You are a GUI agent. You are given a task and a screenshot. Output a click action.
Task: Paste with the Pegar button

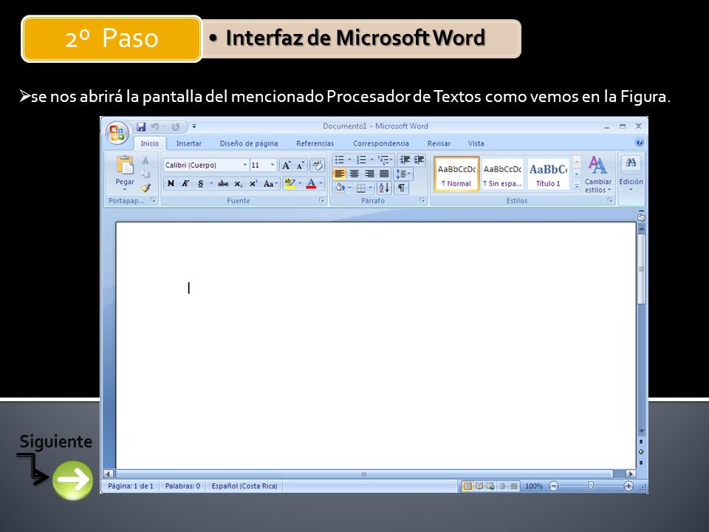pos(124,171)
